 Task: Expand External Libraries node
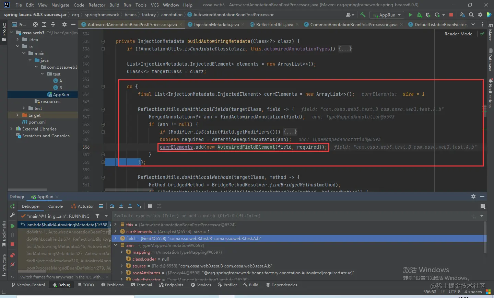12,129
